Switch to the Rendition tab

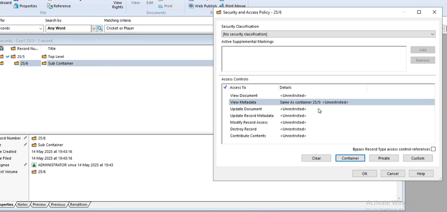[79, 204]
